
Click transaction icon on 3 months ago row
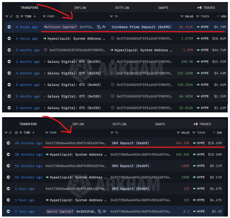pyautogui.click(x=9, y=62)
